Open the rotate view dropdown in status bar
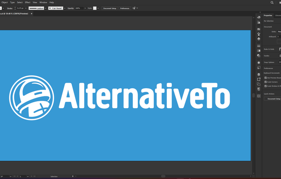This screenshot has width=281, height=179. click(10, 176)
